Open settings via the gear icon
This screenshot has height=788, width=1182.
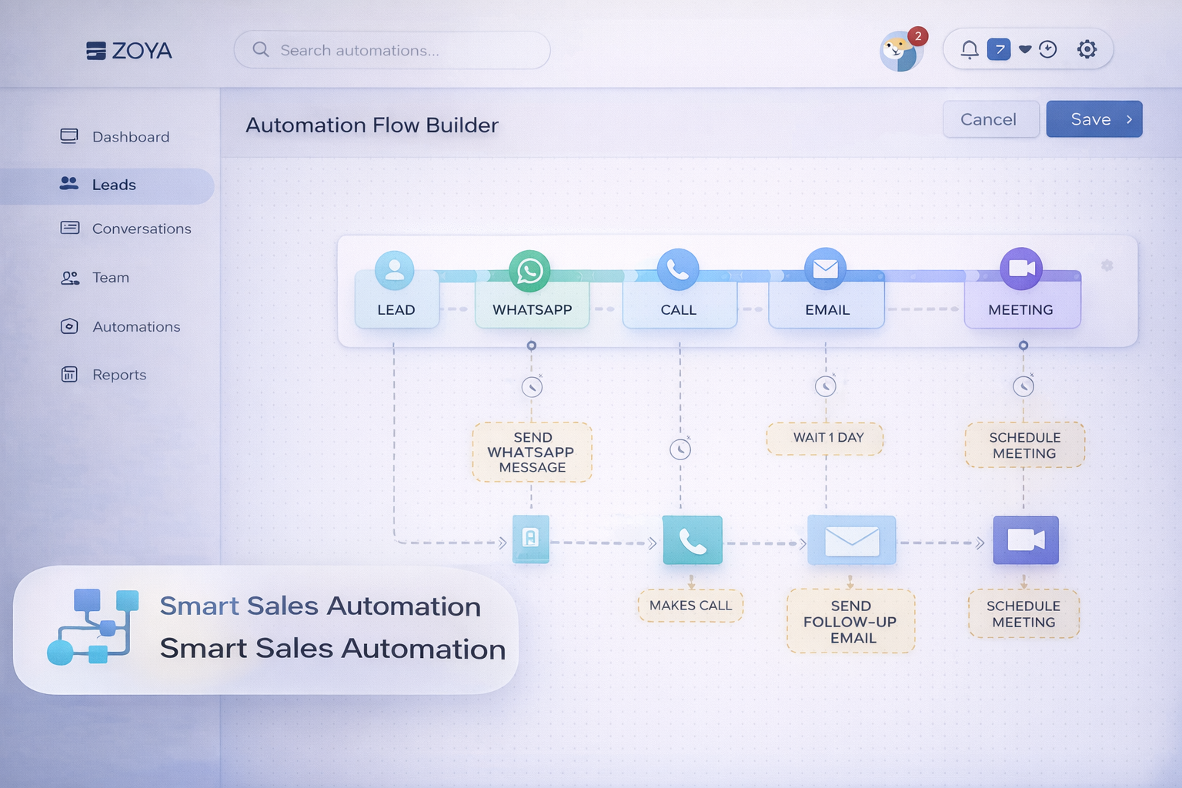point(1087,49)
